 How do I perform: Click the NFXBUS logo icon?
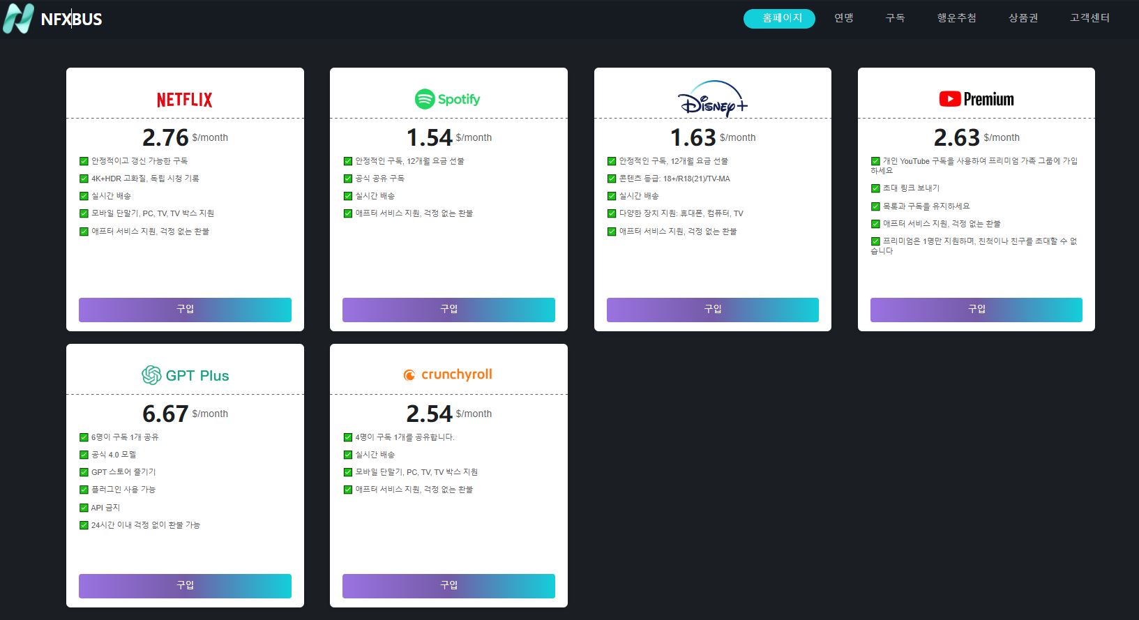[x=18, y=19]
